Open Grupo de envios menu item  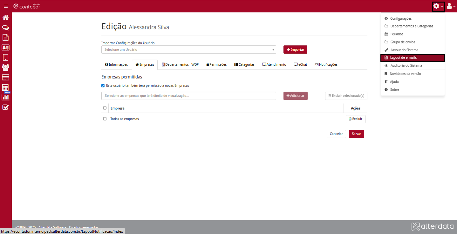click(x=413, y=42)
